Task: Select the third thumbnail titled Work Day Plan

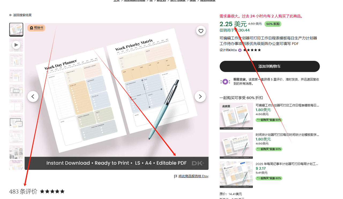Action: [x=16, y=60]
